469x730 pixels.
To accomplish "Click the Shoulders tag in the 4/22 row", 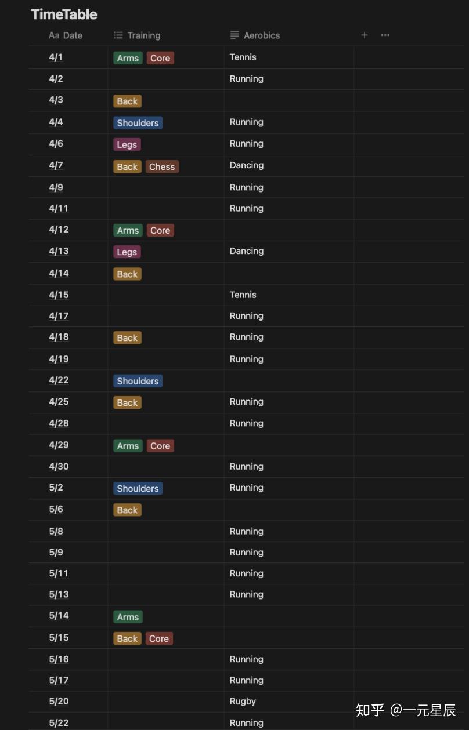I will pos(138,382).
